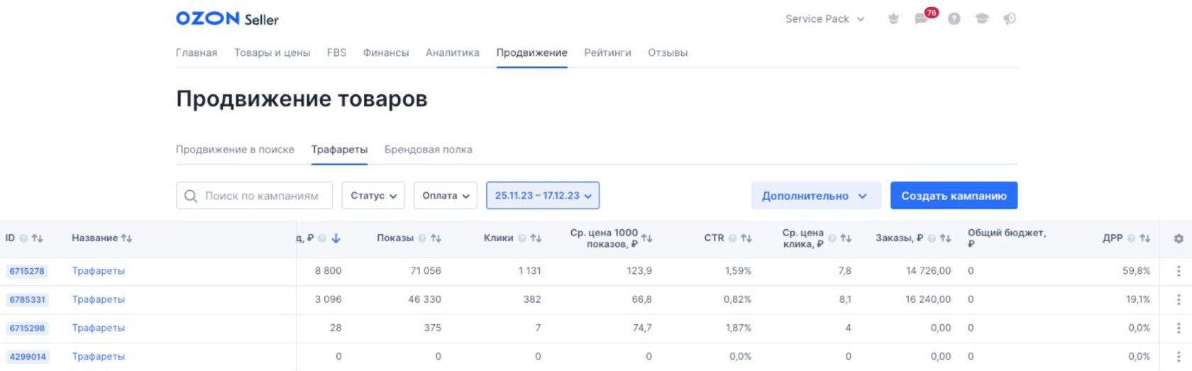
Task: Open row actions menu for campaign 6715278
Action: tap(1179, 271)
